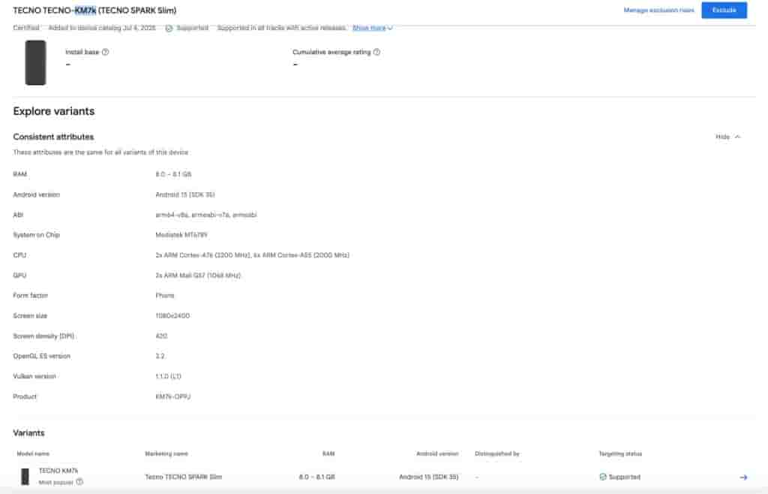Viewport: 768px width, 494px height.
Task: Click the RAM column header in Variants
Action: 328,453
